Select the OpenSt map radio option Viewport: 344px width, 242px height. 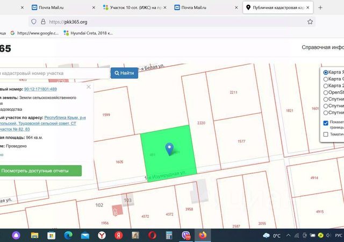pos(326,92)
